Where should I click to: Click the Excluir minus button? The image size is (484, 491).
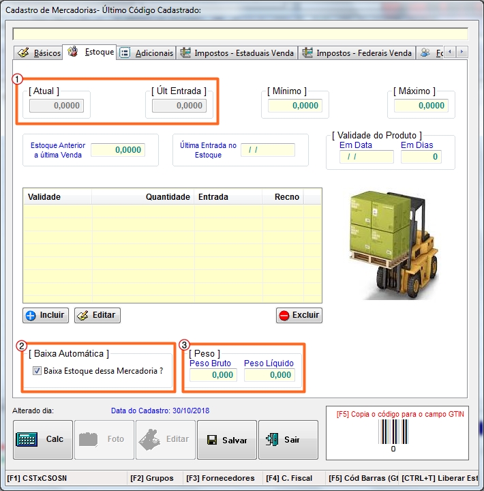(299, 315)
